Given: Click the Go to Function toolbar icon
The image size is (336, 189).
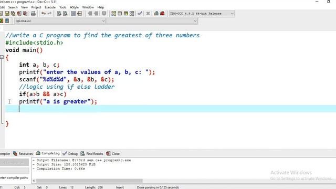Looking at the screenshot, I should [x=73, y=14].
